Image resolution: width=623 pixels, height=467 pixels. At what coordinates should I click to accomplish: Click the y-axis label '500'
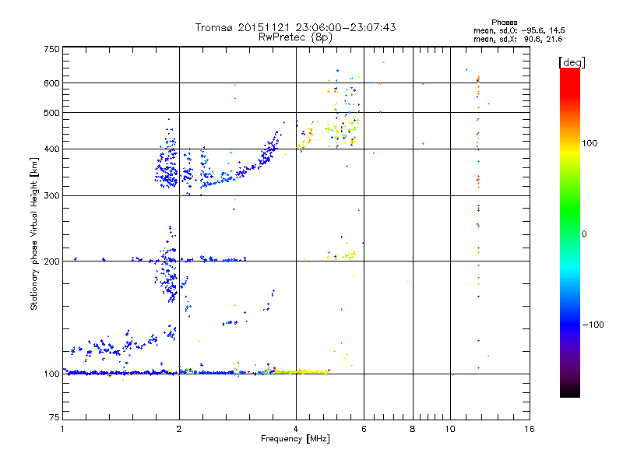[51, 113]
